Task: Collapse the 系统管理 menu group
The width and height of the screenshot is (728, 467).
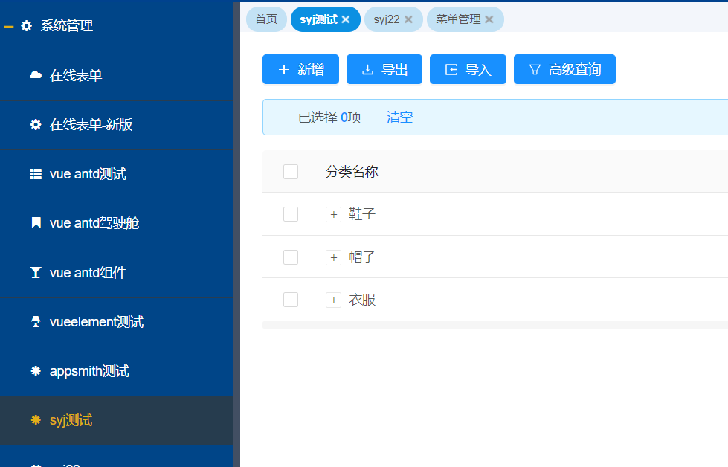Action: pos(10,26)
